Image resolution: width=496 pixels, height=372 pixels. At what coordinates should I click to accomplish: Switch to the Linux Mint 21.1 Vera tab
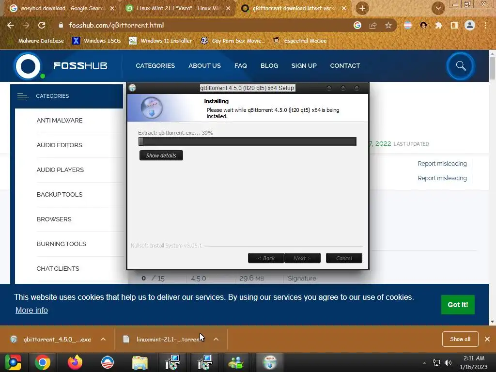pyautogui.click(x=178, y=8)
